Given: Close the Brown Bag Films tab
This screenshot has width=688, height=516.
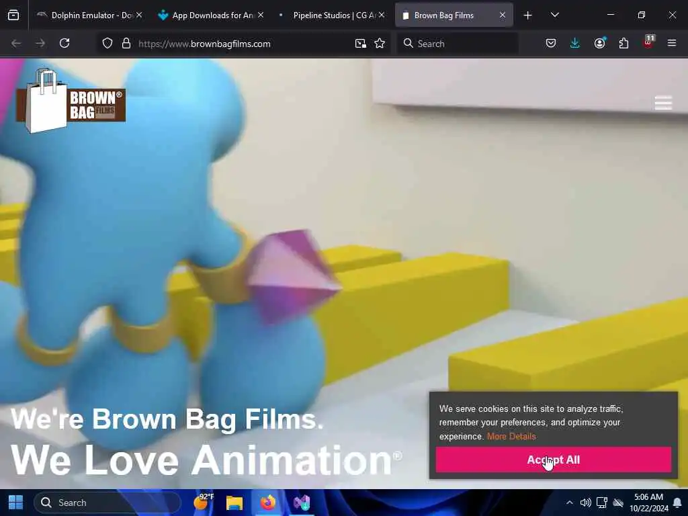Looking at the screenshot, I should pyautogui.click(x=503, y=15).
